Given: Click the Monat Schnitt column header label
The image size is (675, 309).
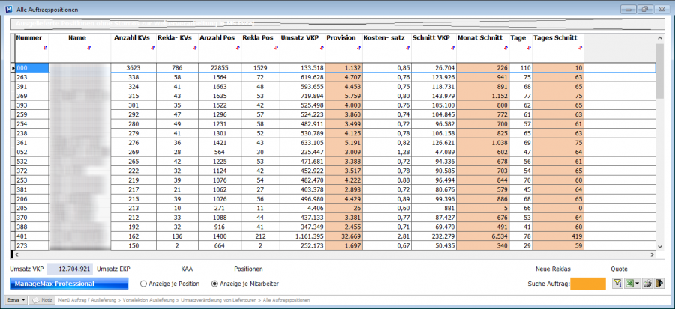Looking at the screenshot, I should [480, 37].
